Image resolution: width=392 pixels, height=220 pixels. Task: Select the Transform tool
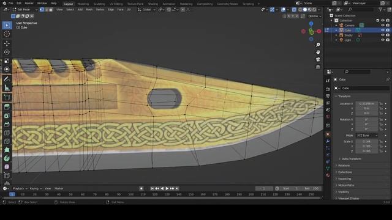coord(7,69)
